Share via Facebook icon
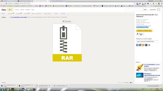Viewport: 163px width, 91px height. point(140,45)
